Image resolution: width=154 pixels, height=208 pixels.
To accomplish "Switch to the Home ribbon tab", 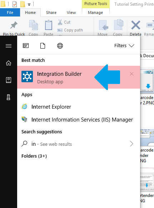I will pyautogui.click(x=30, y=13).
